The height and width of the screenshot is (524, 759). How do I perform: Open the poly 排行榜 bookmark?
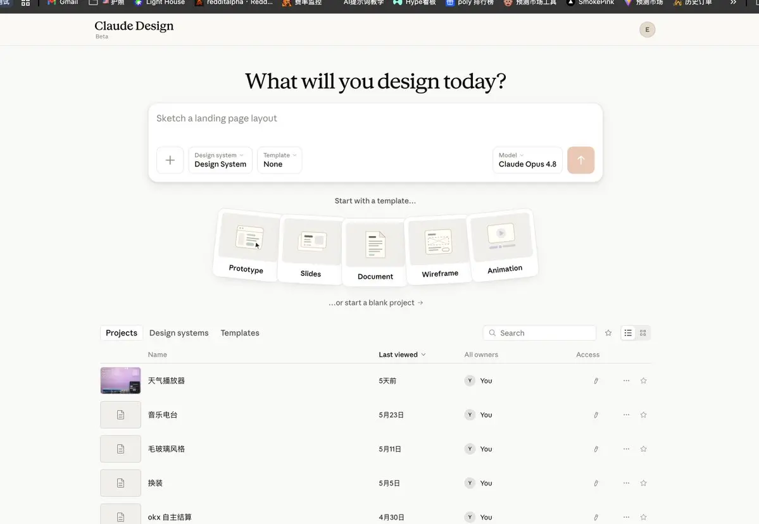click(x=470, y=3)
